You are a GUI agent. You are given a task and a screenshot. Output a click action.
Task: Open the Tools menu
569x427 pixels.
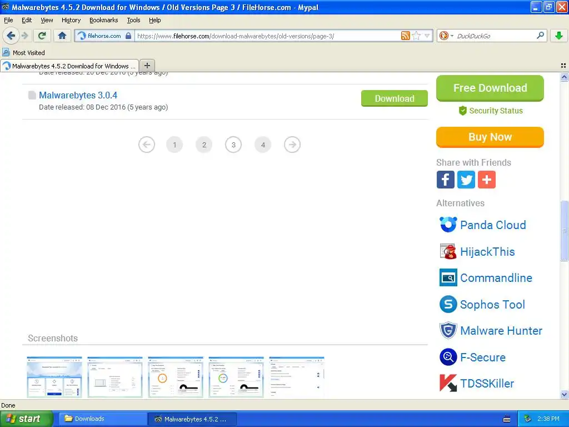click(x=133, y=20)
